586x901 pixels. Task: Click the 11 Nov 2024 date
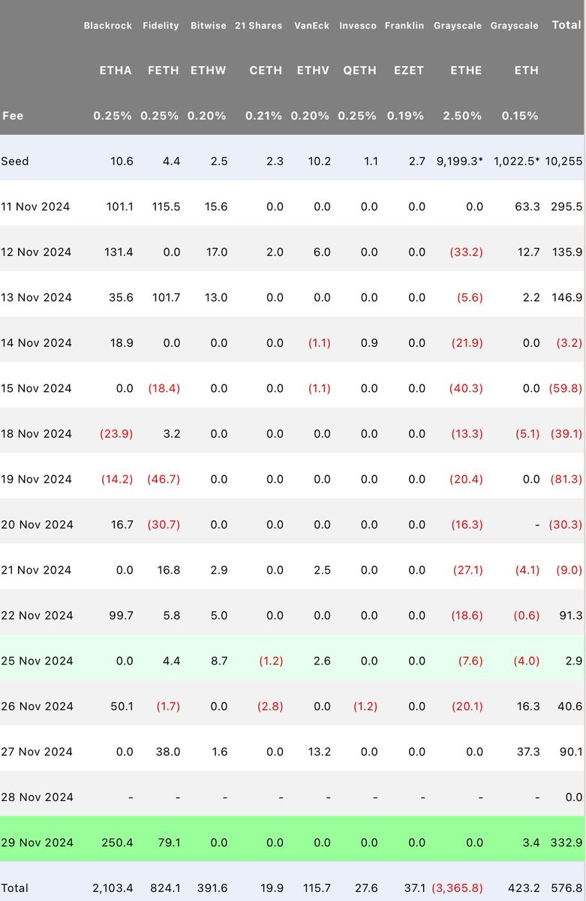tap(36, 206)
